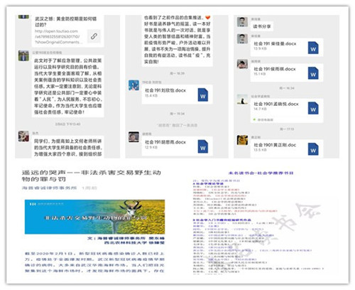Viewport: 355px width, 290px height.
Task: Tap the avatar beside the 14.7 KB file
Action: pos(242,99)
